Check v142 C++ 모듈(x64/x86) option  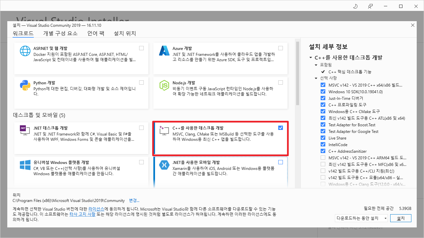[323, 178]
